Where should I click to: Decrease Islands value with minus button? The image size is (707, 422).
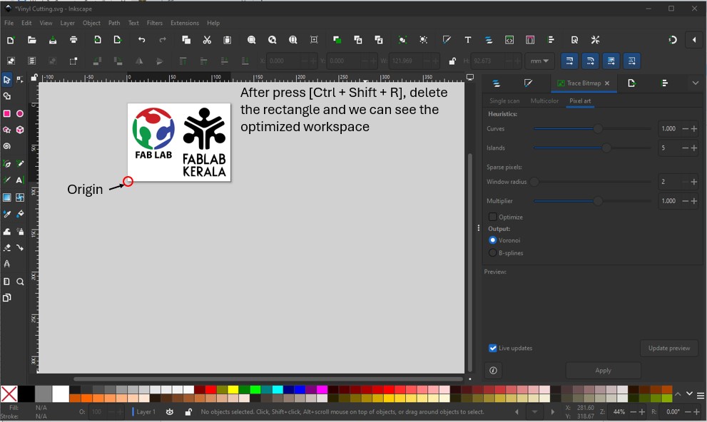click(x=686, y=148)
